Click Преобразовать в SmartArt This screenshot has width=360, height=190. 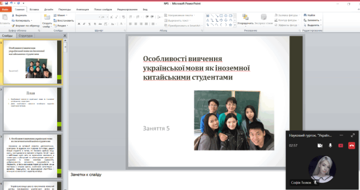183,26
